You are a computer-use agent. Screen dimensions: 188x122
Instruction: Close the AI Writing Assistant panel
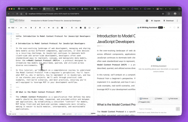(178, 27)
